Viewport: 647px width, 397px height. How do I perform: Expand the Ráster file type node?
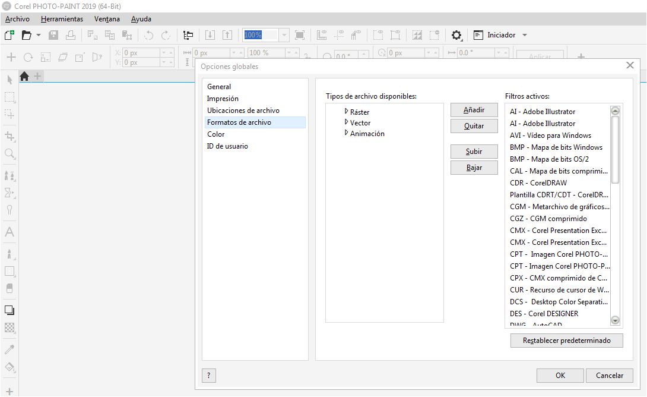346,111
